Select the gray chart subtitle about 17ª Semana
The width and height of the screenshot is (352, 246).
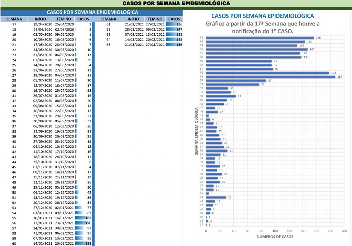(263, 27)
